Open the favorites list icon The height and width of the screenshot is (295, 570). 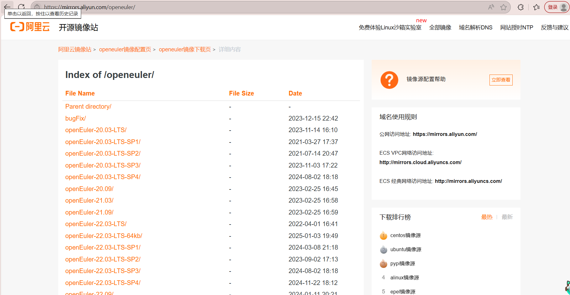pos(536,7)
